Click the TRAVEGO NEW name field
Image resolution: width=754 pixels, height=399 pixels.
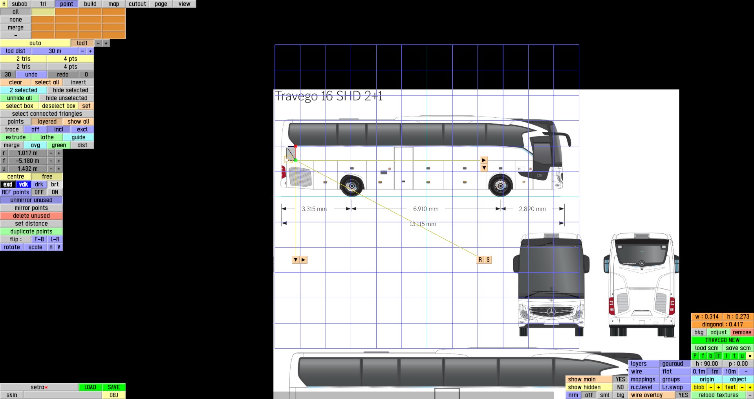pyautogui.click(x=723, y=340)
